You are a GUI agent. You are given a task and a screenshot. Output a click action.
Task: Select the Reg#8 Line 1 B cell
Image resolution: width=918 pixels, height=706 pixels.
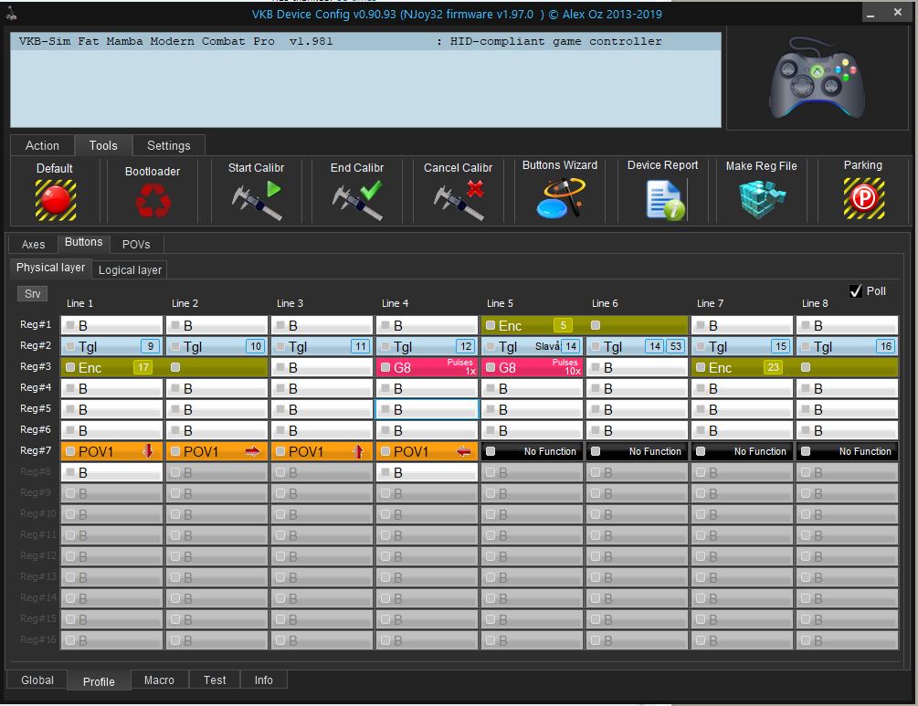111,472
